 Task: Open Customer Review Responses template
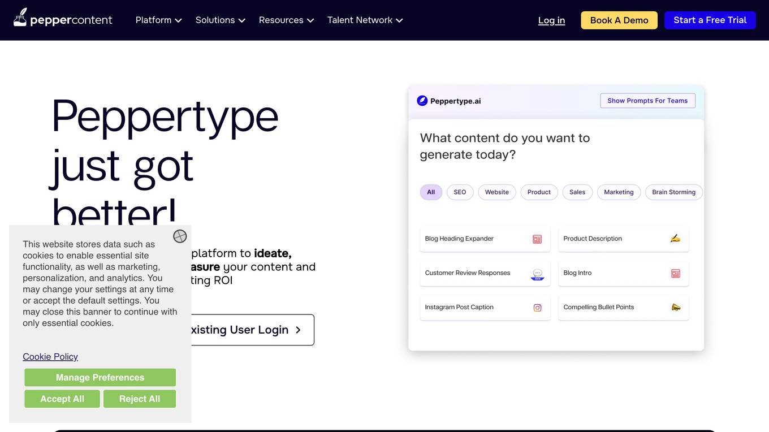pyautogui.click(x=485, y=274)
